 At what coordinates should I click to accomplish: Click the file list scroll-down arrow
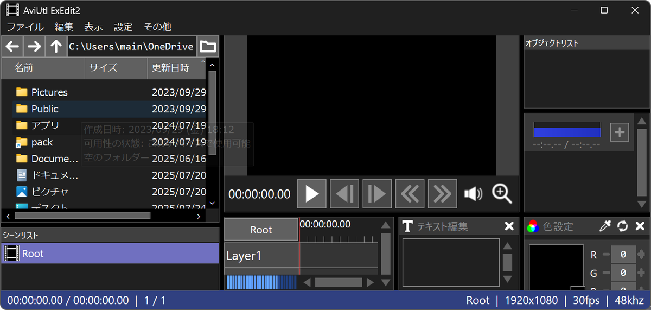212,203
